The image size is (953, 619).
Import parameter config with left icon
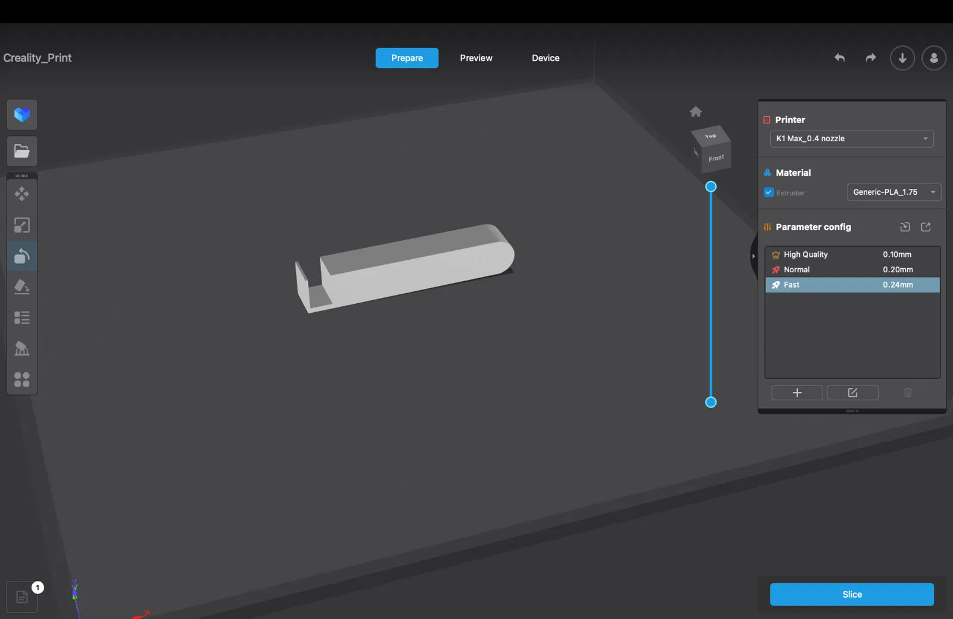905,227
